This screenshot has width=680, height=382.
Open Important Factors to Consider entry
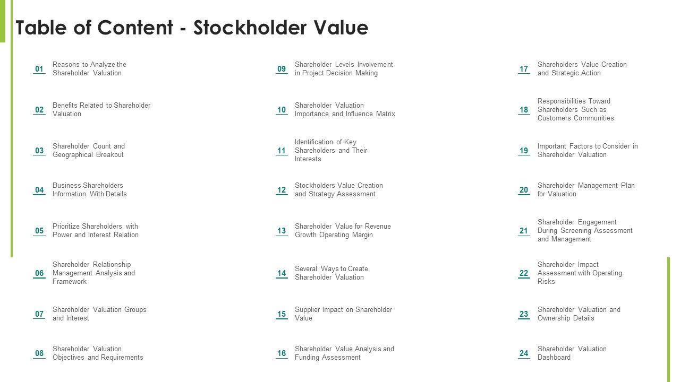pyautogui.click(x=587, y=150)
